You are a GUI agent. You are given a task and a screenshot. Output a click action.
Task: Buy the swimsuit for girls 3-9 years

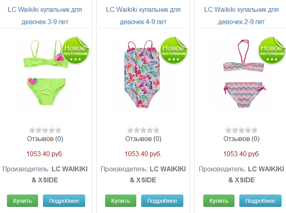(23, 201)
